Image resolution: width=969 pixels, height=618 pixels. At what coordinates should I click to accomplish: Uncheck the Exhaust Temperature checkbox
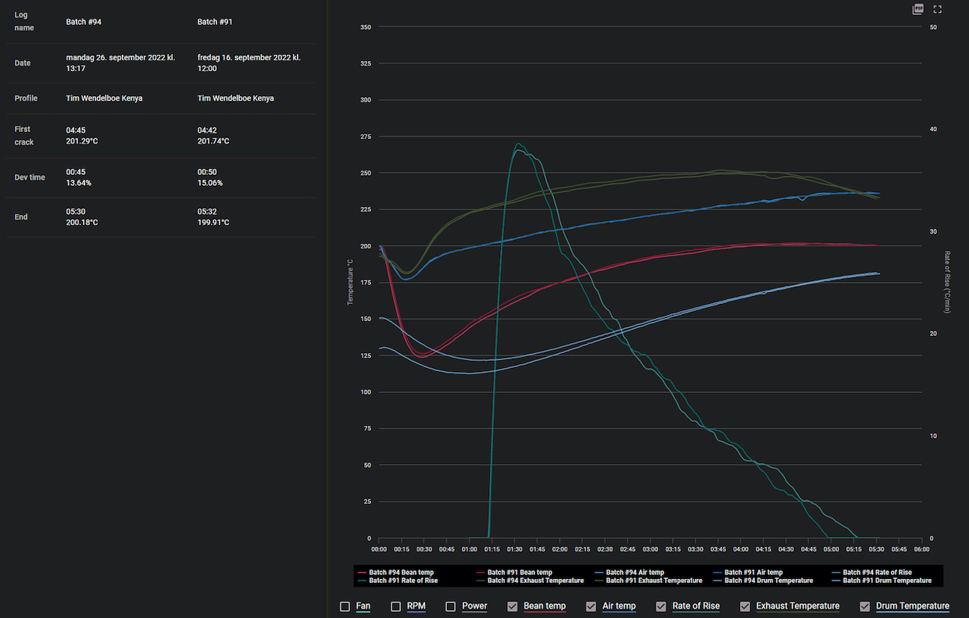(746, 606)
